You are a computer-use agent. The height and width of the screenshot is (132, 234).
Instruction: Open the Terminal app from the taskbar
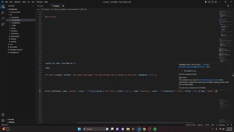(133, 129)
